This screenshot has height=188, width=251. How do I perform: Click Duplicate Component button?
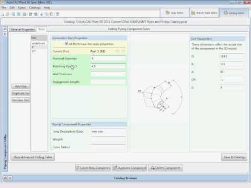point(130,168)
